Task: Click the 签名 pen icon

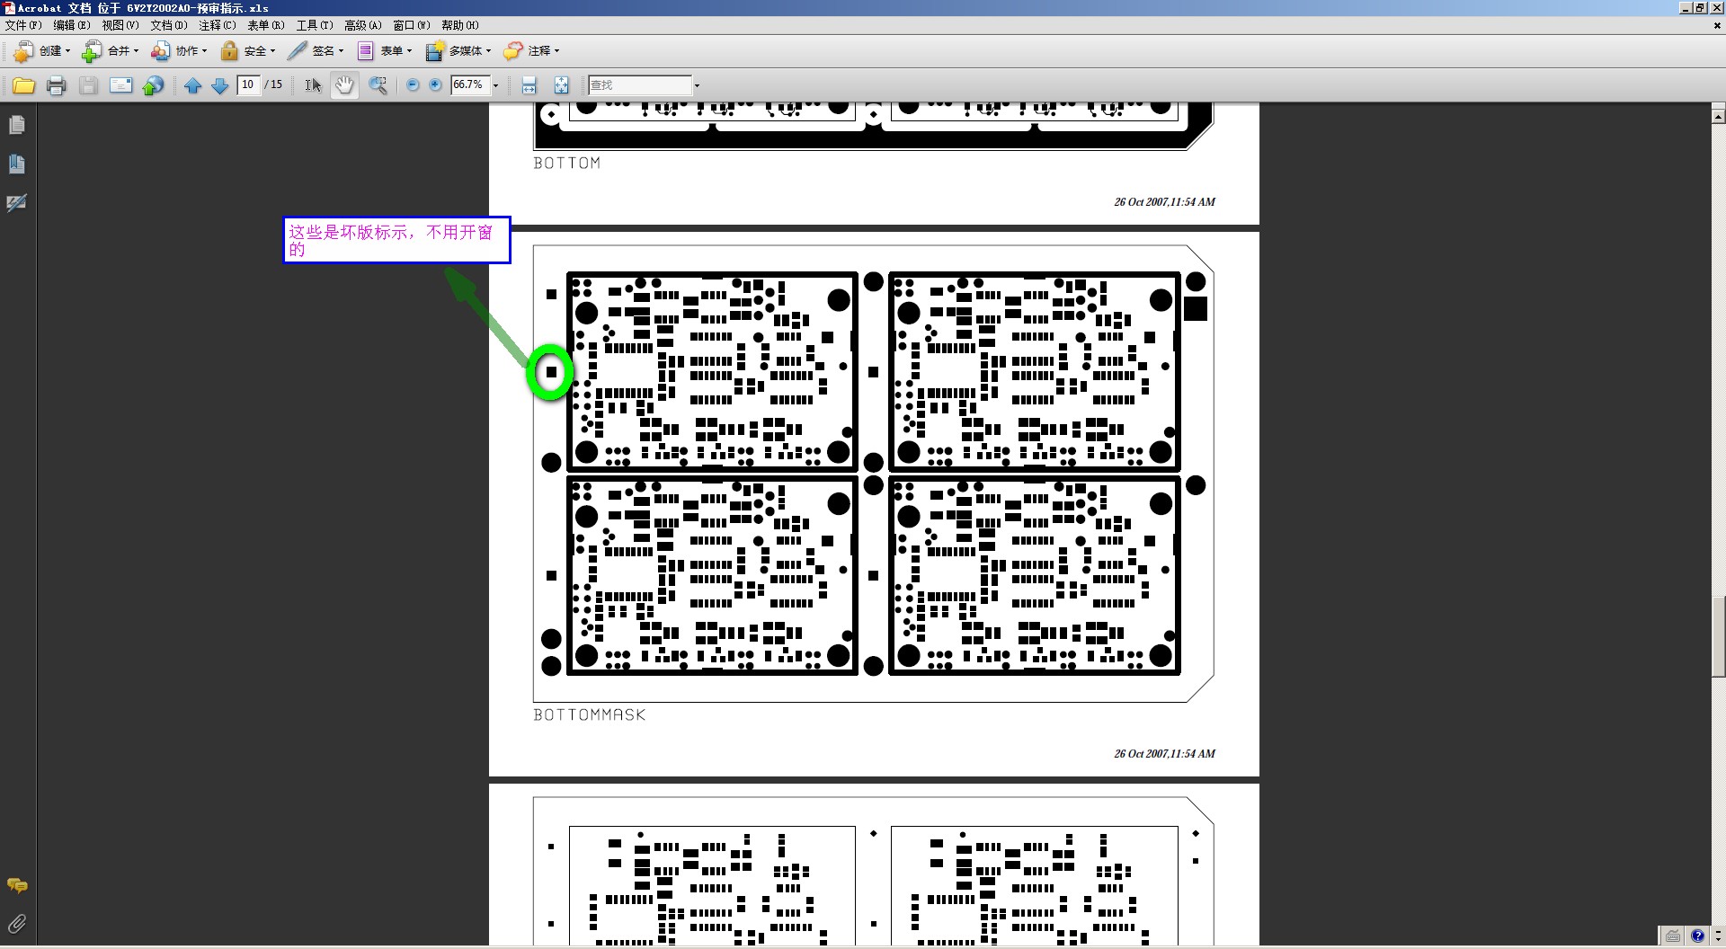Action: click(298, 51)
